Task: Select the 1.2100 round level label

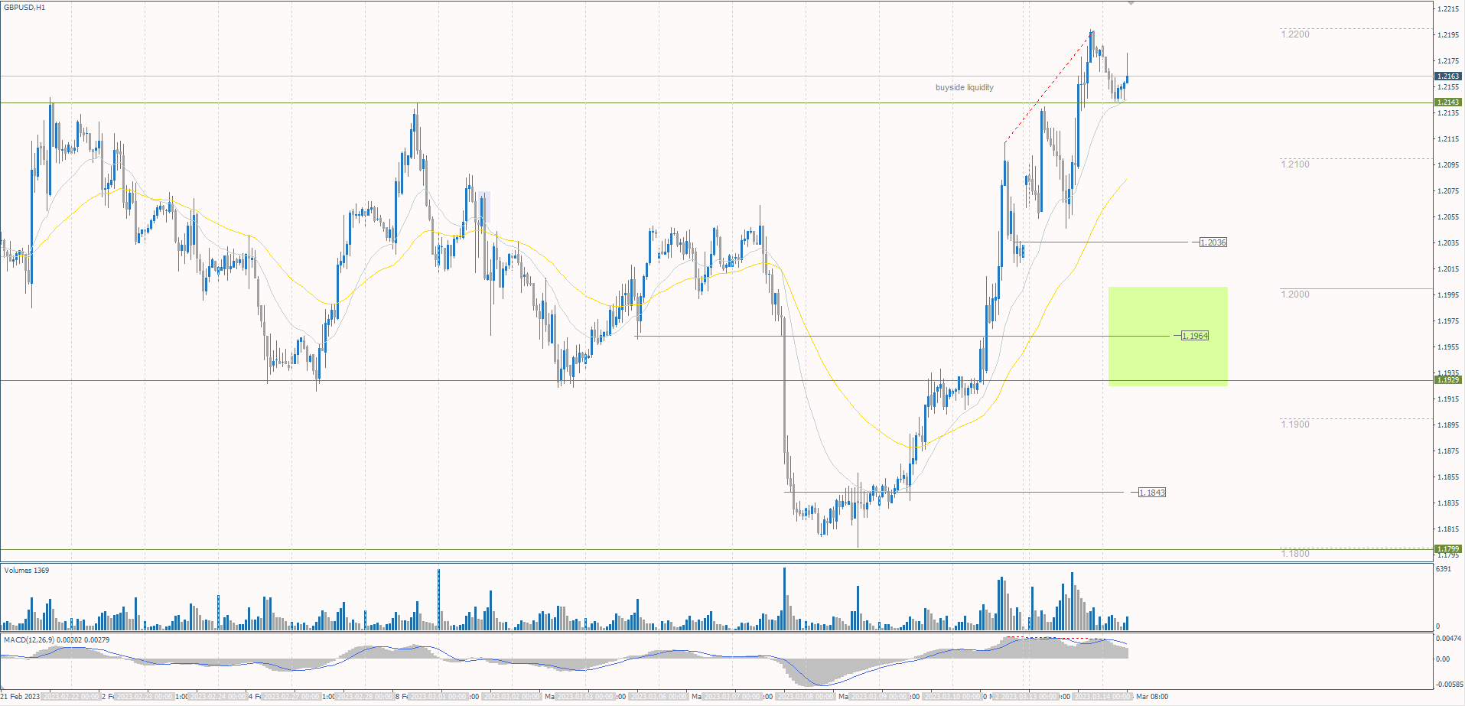Action: (1294, 164)
